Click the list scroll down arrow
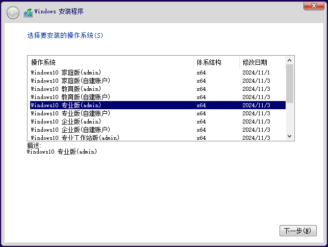The image size is (328, 247). tap(290, 136)
